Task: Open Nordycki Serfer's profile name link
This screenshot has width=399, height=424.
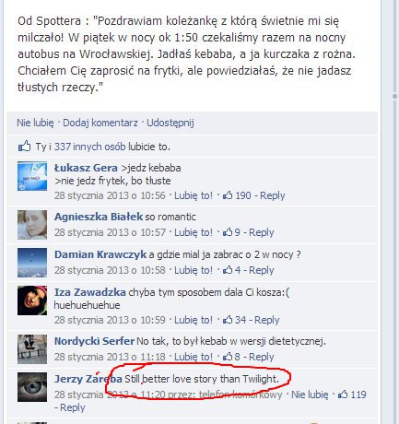Action: point(94,341)
